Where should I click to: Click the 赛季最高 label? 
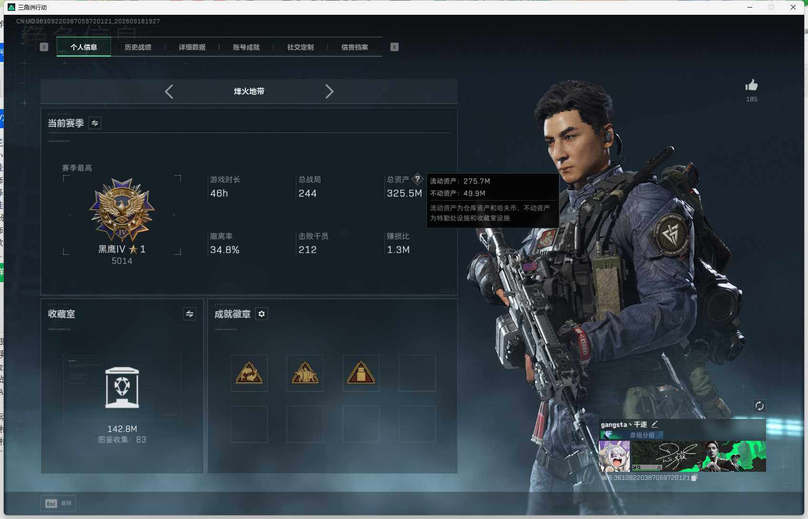pyautogui.click(x=77, y=168)
